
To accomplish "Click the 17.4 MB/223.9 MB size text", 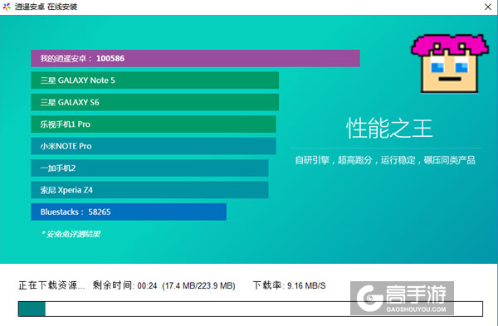I will (199, 285).
